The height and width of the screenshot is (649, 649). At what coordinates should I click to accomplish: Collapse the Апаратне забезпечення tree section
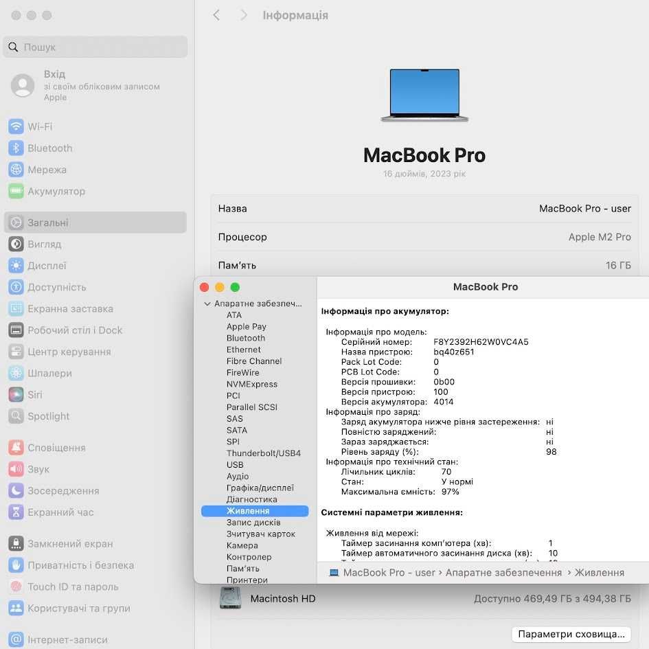[207, 304]
